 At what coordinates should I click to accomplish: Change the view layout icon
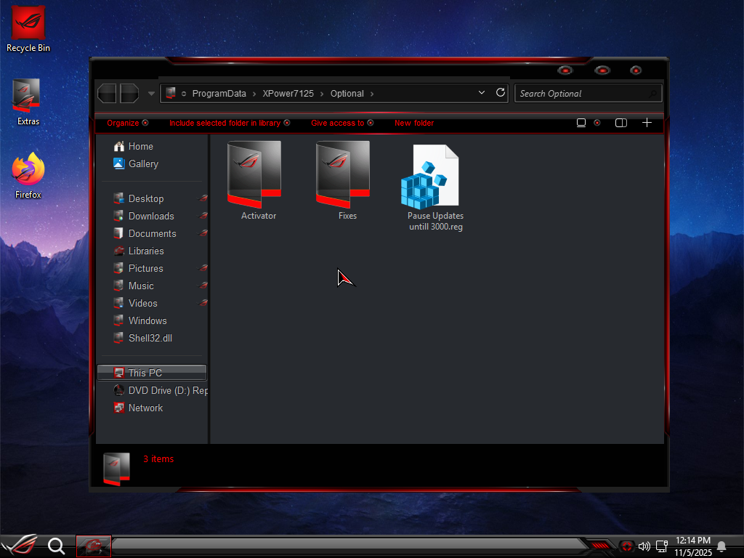pos(581,123)
